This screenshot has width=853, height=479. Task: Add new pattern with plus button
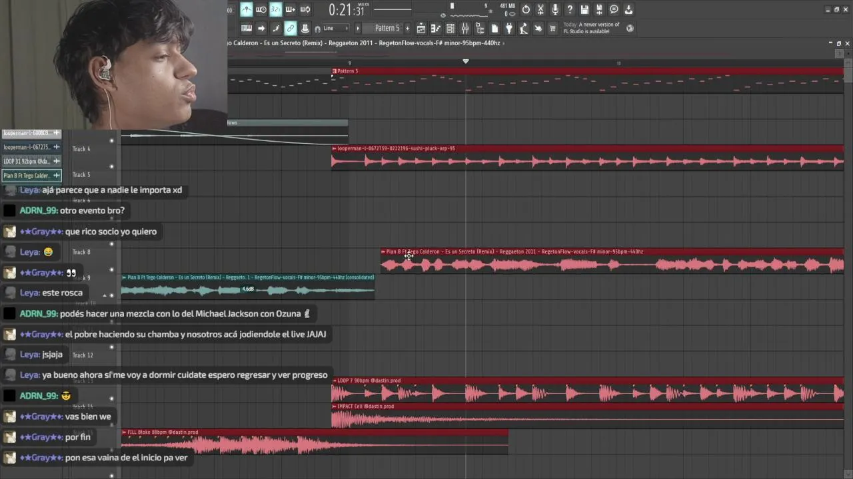click(x=407, y=28)
